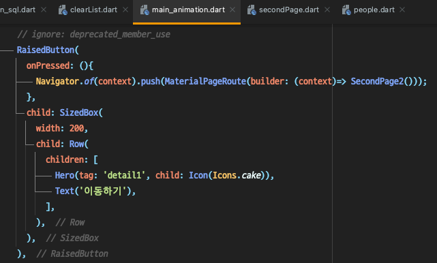Click the children: parameter
Screen dimensions: 437x263
pyautogui.click(x=67, y=159)
